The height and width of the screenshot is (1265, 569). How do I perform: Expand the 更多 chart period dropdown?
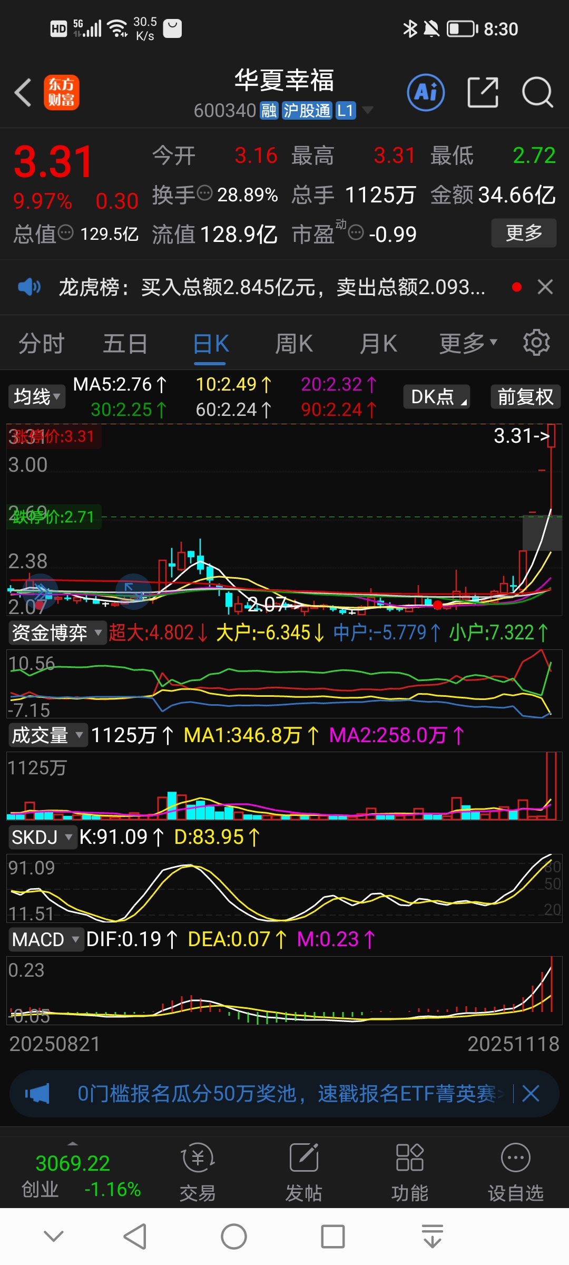click(468, 344)
